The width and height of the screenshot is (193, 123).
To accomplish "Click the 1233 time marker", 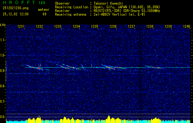I will coord(58,26).
